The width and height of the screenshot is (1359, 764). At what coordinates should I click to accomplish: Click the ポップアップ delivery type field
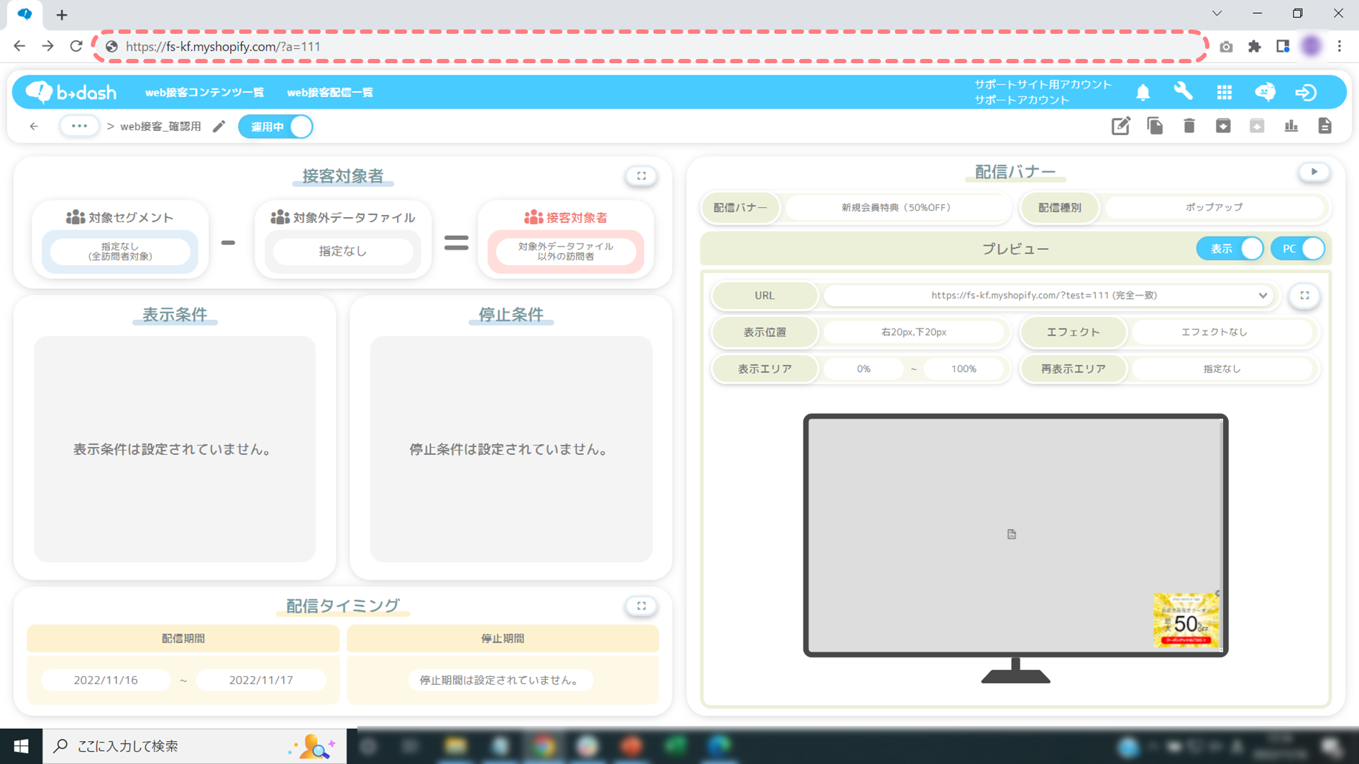1213,207
